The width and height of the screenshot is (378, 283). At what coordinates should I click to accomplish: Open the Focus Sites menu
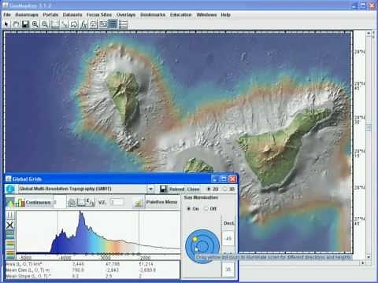coord(99,15)
